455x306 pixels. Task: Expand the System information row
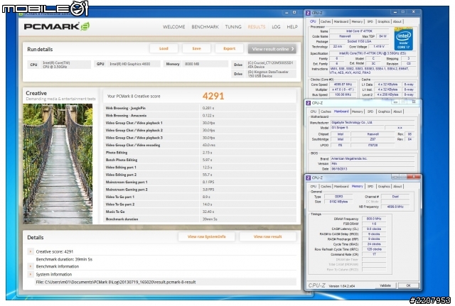(30, 274)
